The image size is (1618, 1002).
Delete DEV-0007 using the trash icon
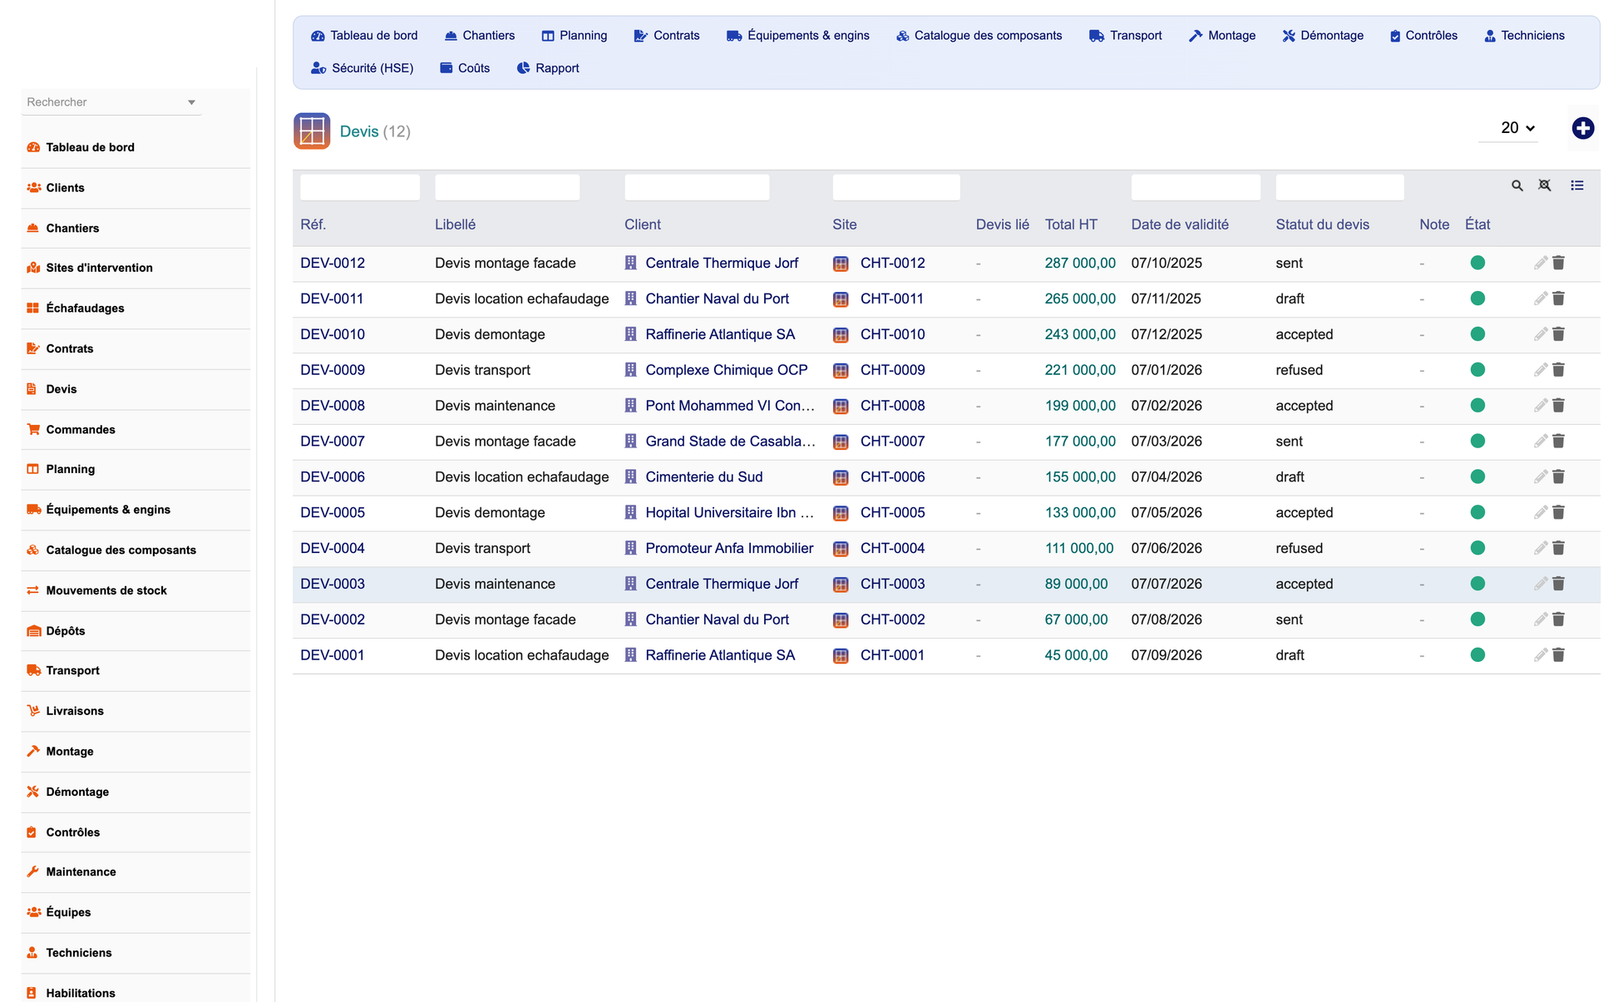click(1558, 442)
